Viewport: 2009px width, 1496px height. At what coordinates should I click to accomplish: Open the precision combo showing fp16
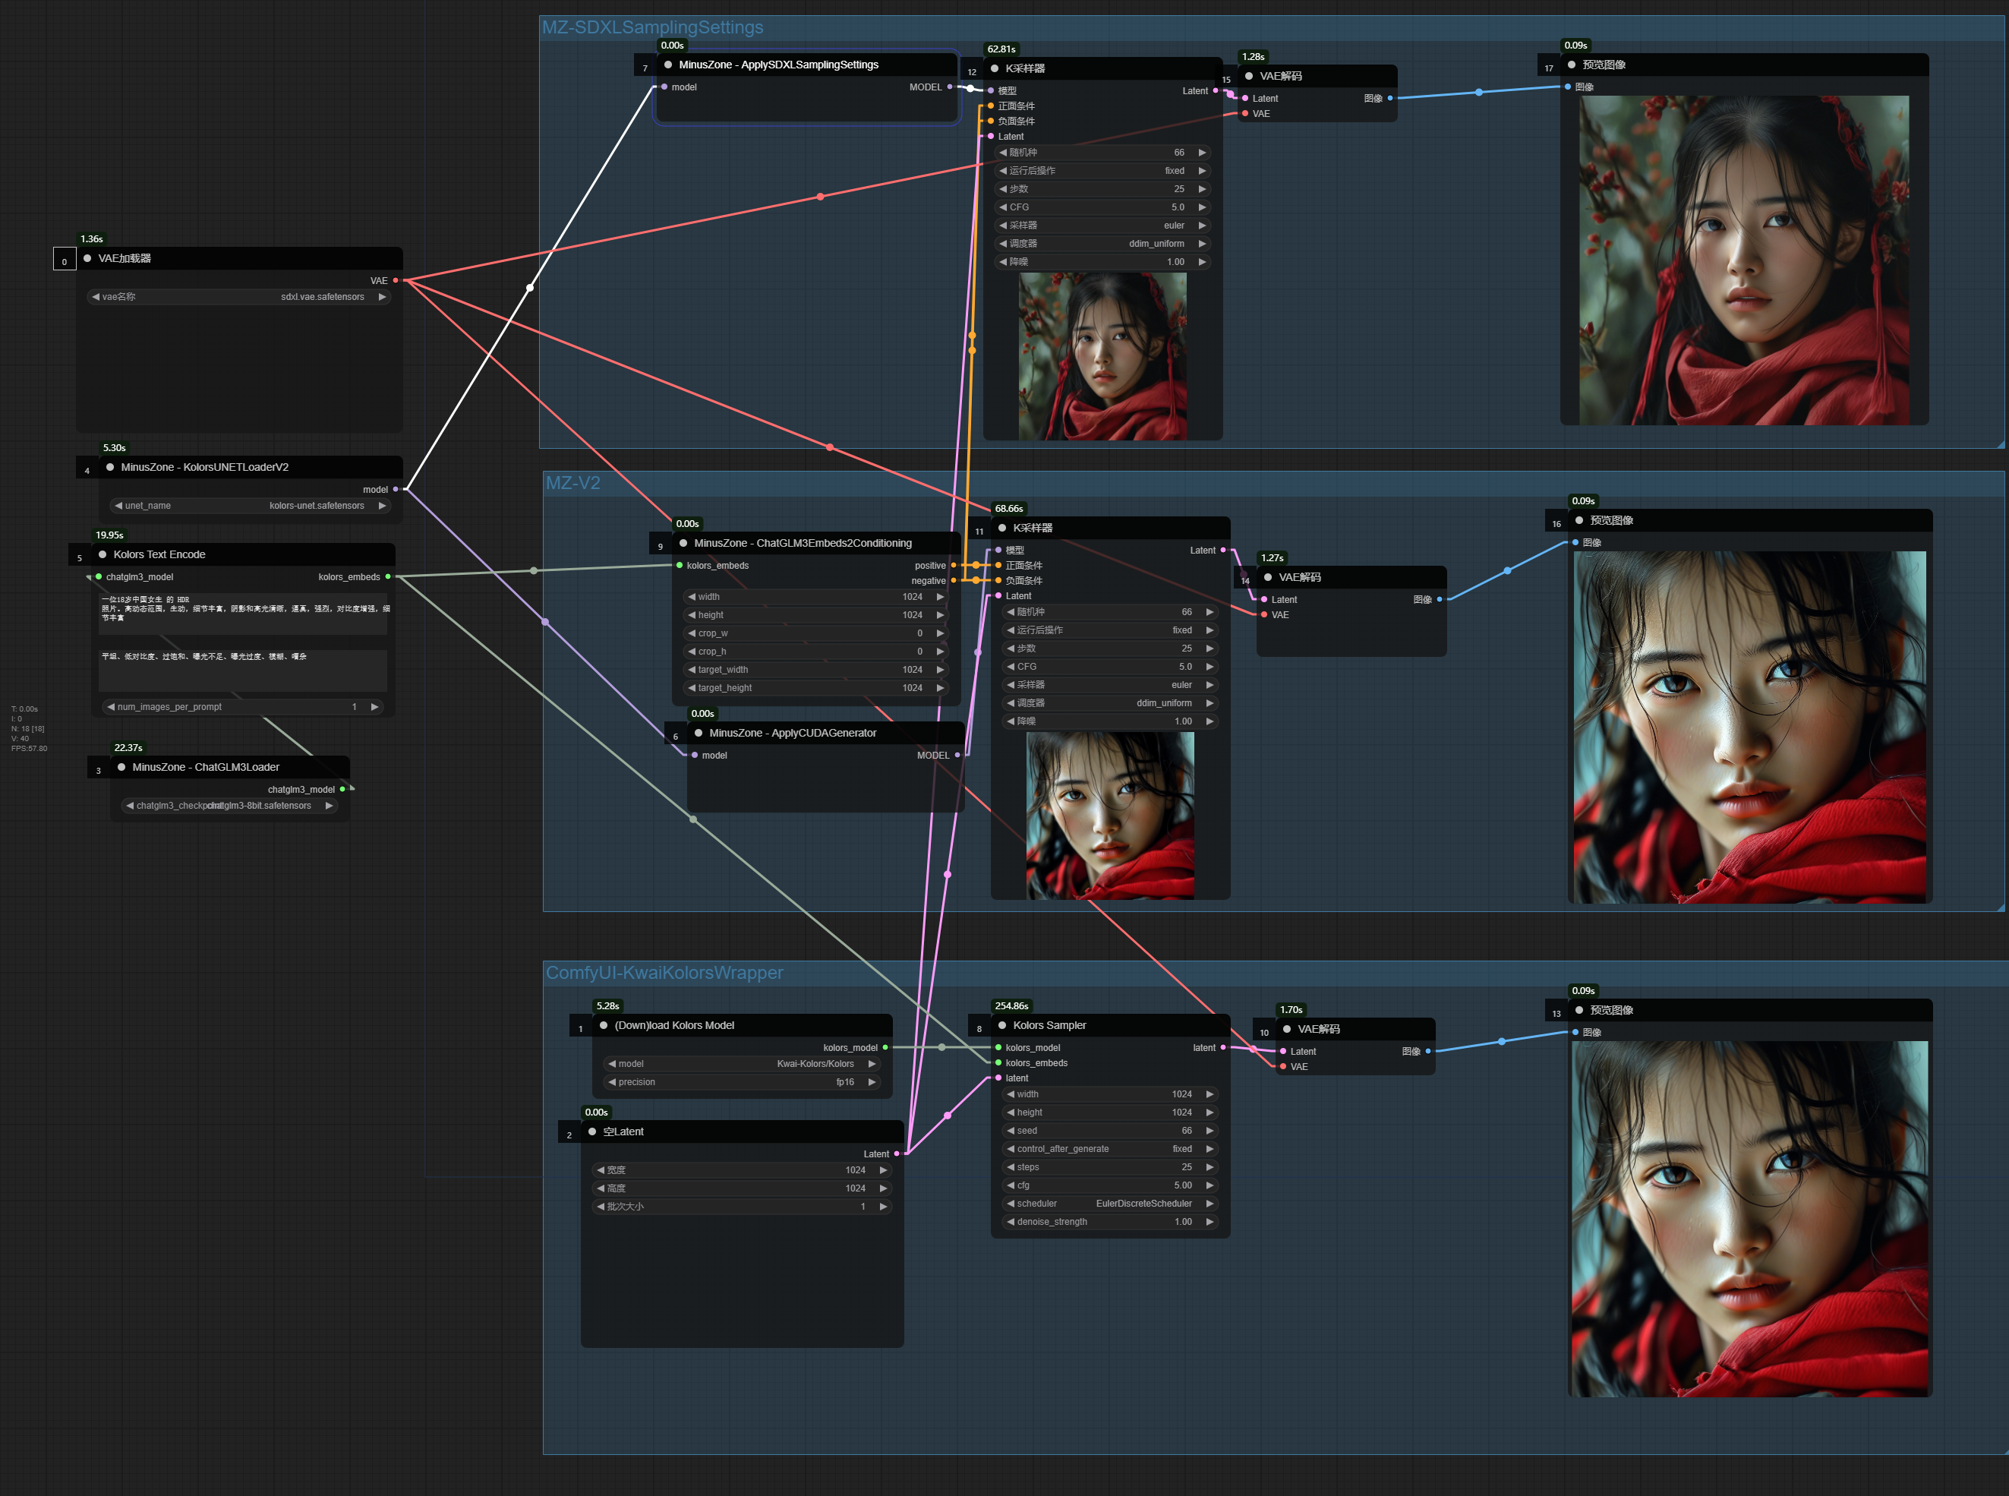(x=742, y=1082)
